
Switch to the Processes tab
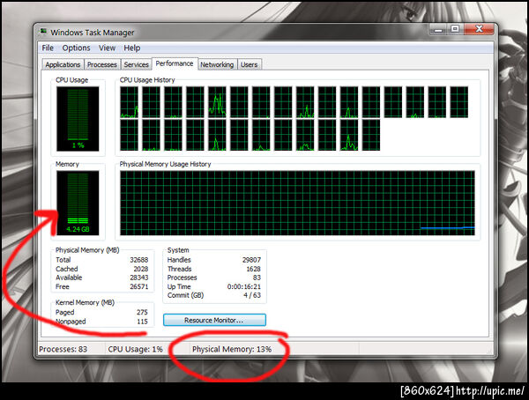pos(102,64)
